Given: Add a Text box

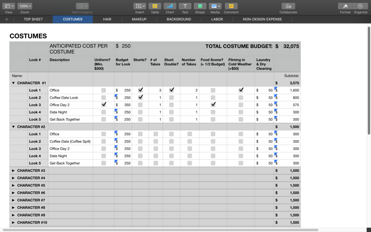Looking at the screenshot, I should point(185,6).
